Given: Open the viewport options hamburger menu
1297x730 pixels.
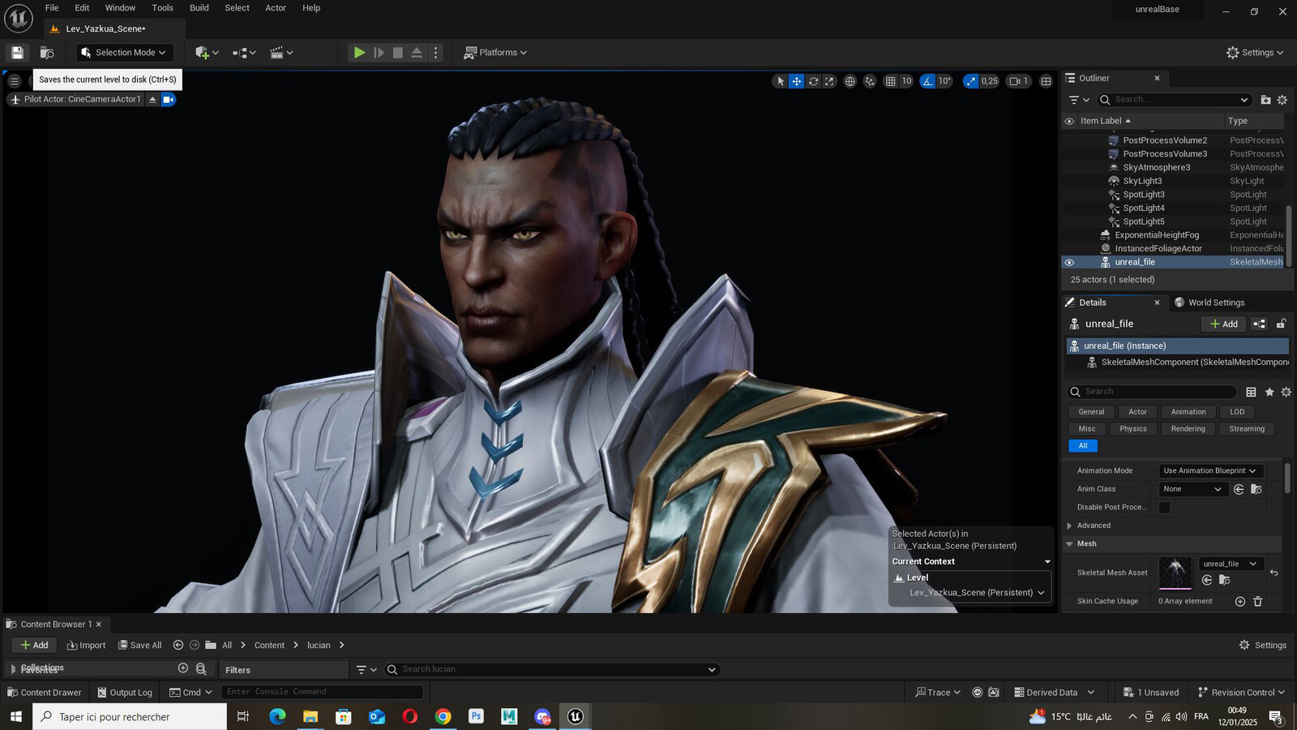Looking at the screenshot, I should coord(14,81).
